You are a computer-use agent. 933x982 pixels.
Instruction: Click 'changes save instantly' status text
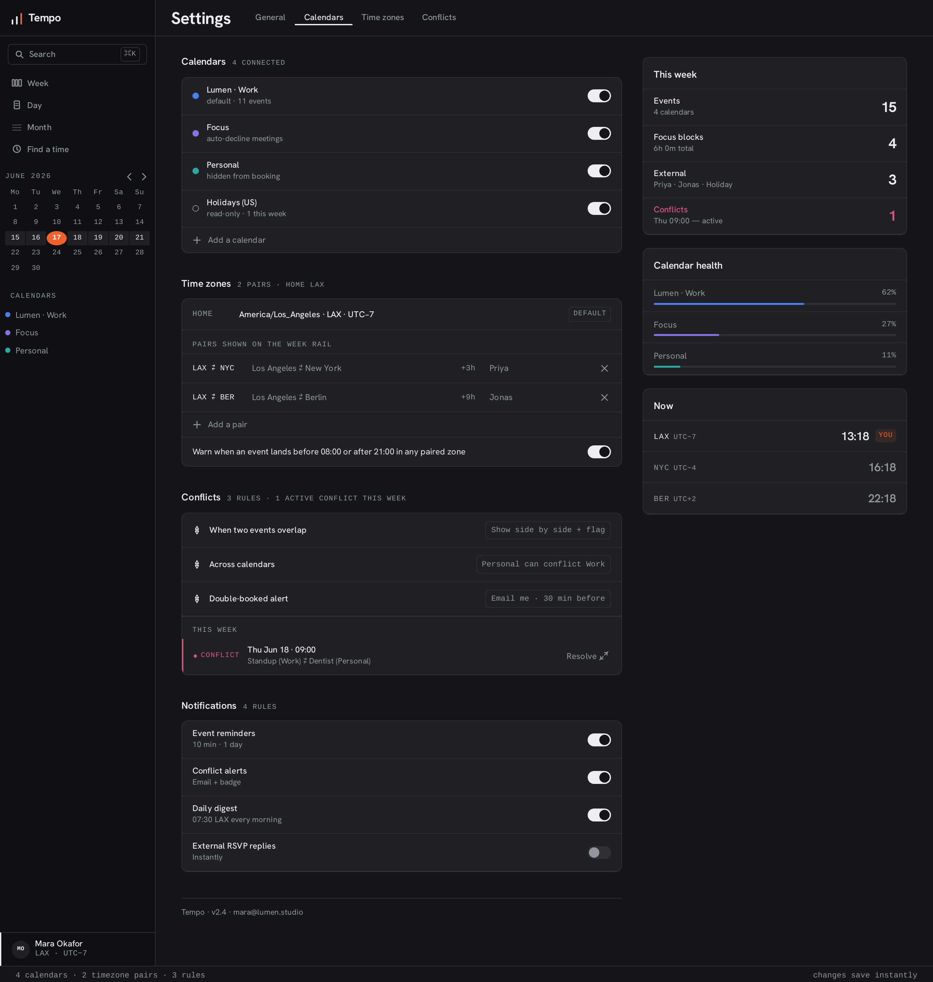[865, 975]
